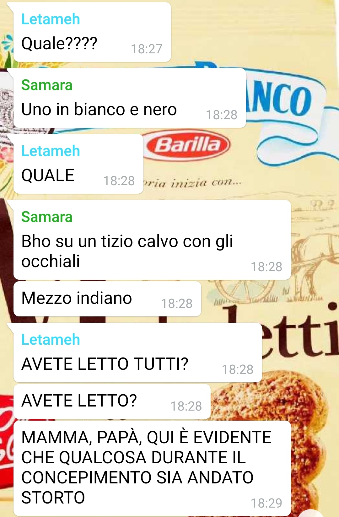This screenshot has height=517, width=339.
Task: Open Letameh's name above 'AVETE LETTO TUTTI?'
Action: [51, 340]
